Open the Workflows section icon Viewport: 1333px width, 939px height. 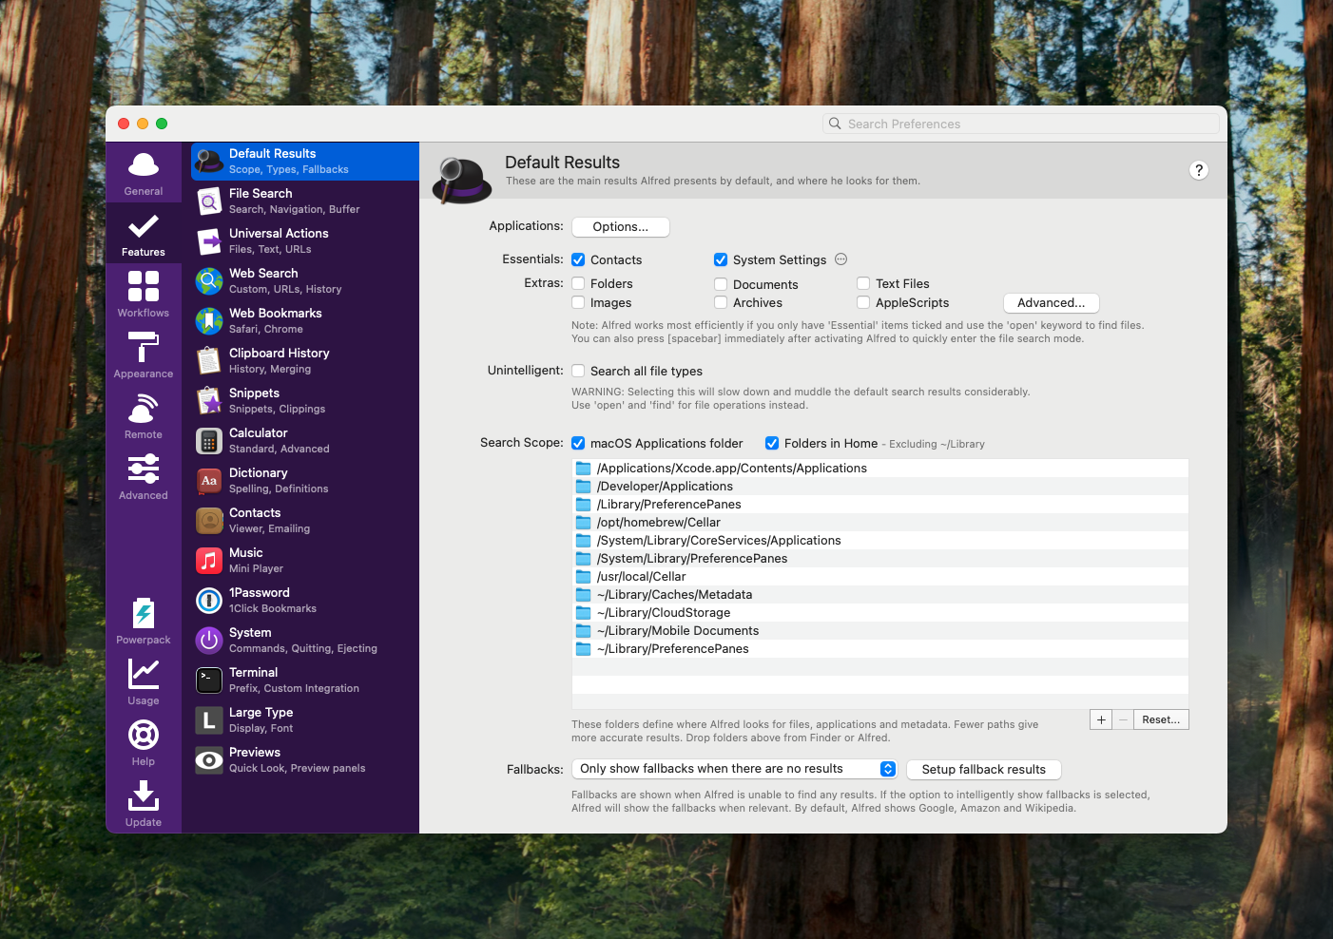[144, 287]
